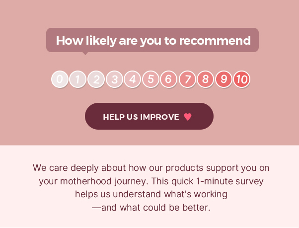Click the 'We care deeply' paragraph text
The image size is (299, 228).
151,188
